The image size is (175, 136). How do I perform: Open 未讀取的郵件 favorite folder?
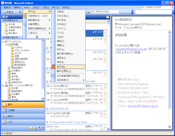15,27
